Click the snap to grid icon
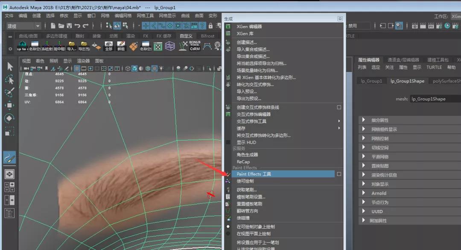Screen dimensions: 461x250 [x=146, y=26]
